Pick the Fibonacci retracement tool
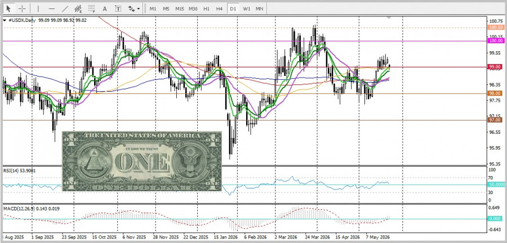Image resolution: width=507 pixels, height=243 pixels. (x=91, y=8)
